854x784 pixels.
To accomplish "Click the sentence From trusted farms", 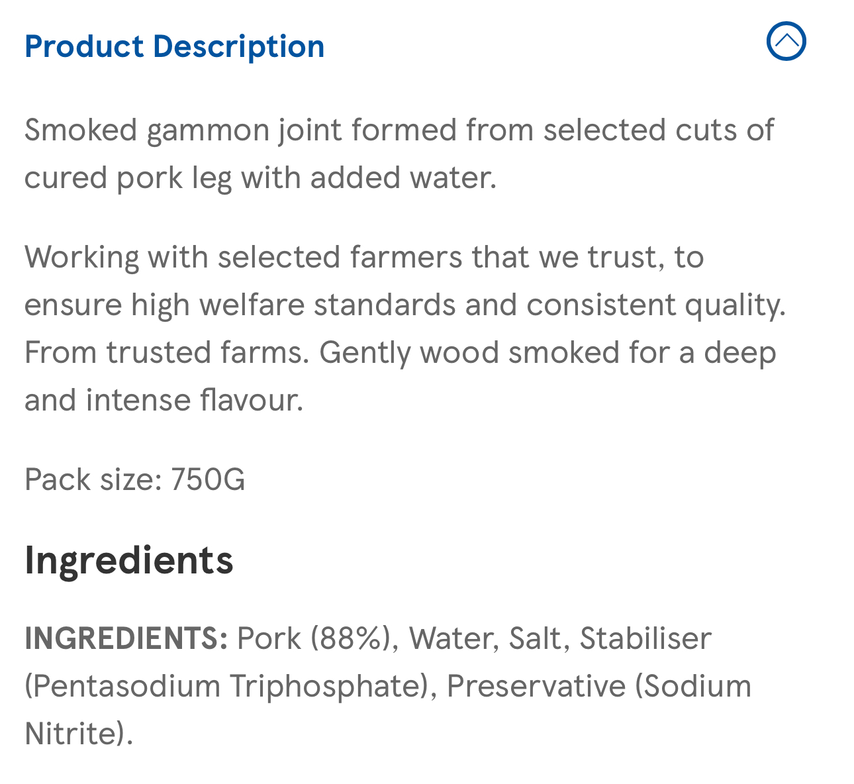I will coord(167,352).
